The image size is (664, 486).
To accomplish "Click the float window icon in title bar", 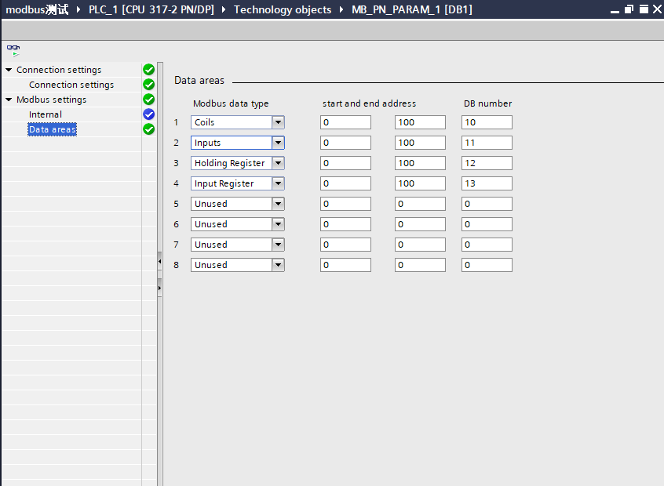I will coord(629,9).
